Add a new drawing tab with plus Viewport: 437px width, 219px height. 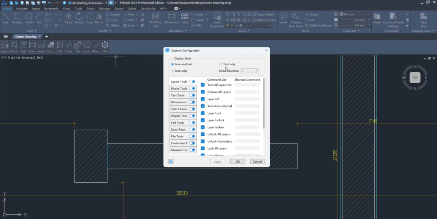(x=47, y=37)
